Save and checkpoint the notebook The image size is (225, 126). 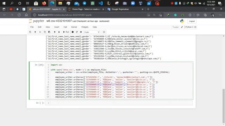30,32
